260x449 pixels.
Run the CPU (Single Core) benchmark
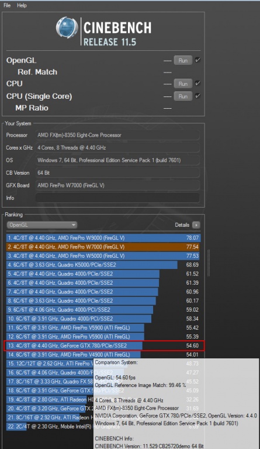click(x=183, y=96)
